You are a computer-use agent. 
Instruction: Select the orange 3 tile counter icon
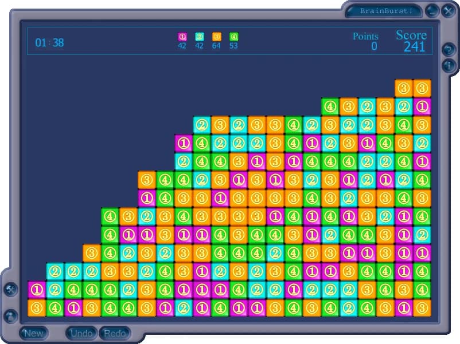tap(215, 35)
